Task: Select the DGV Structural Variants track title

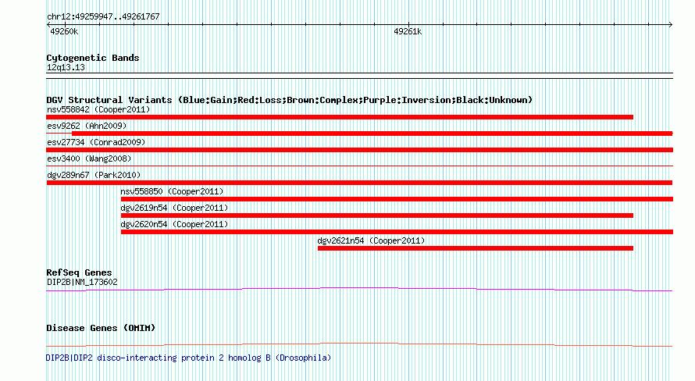Action: tap(290, 100)
